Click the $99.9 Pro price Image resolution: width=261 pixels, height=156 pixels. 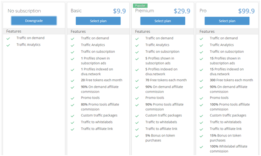point(246,11)
